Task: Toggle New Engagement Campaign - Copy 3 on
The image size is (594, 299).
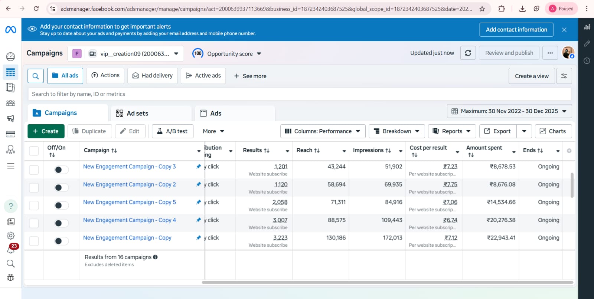Action: click(61, 170)
